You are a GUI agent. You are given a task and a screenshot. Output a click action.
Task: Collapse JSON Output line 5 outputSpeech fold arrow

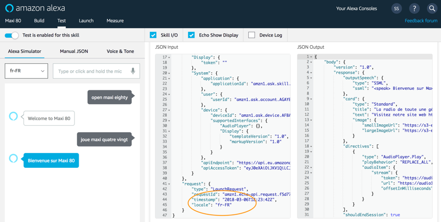click(x=311, y=78)
